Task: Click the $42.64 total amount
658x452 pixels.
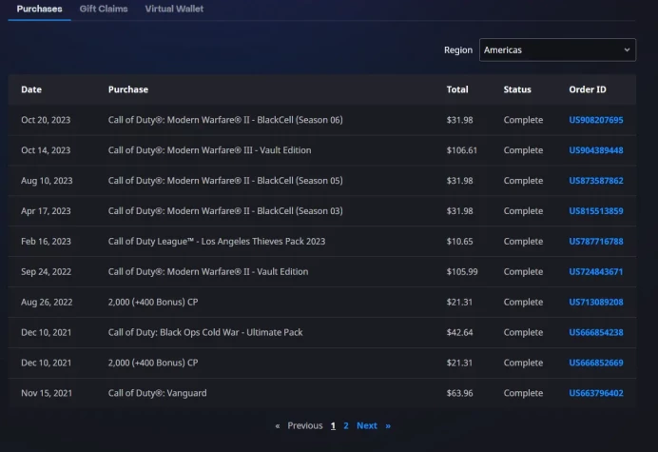Action: click(x=459, y=332)
